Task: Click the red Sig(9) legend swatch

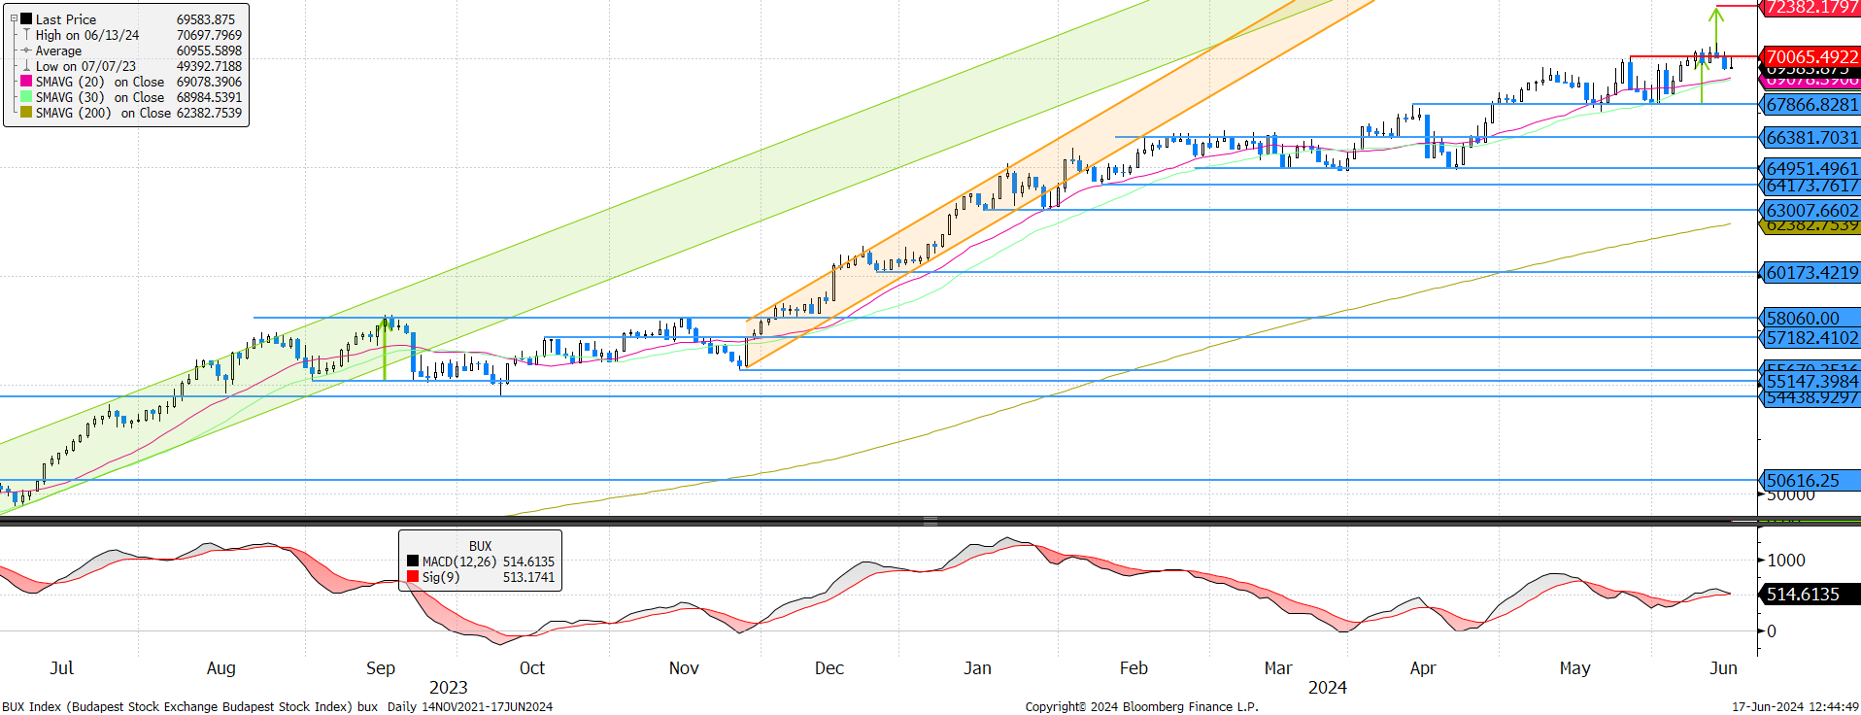Action: (413, 577)
